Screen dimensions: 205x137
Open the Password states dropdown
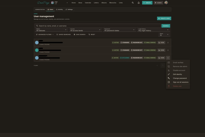click(119, 30)
